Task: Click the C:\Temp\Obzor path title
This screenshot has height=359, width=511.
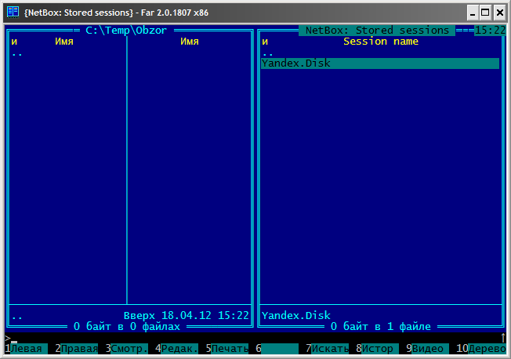Action: pyautogui.click(x=126, y=31)
